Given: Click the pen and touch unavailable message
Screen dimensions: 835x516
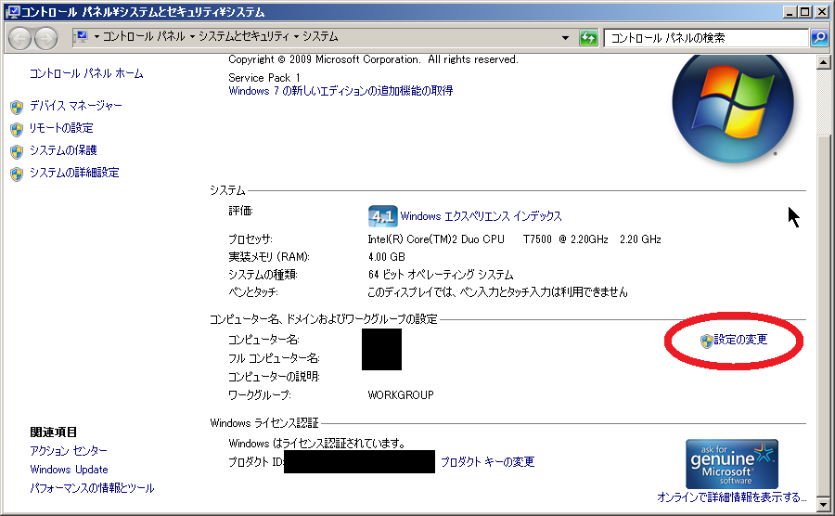Looking at the screenshot, I should [x=498, y=291].
